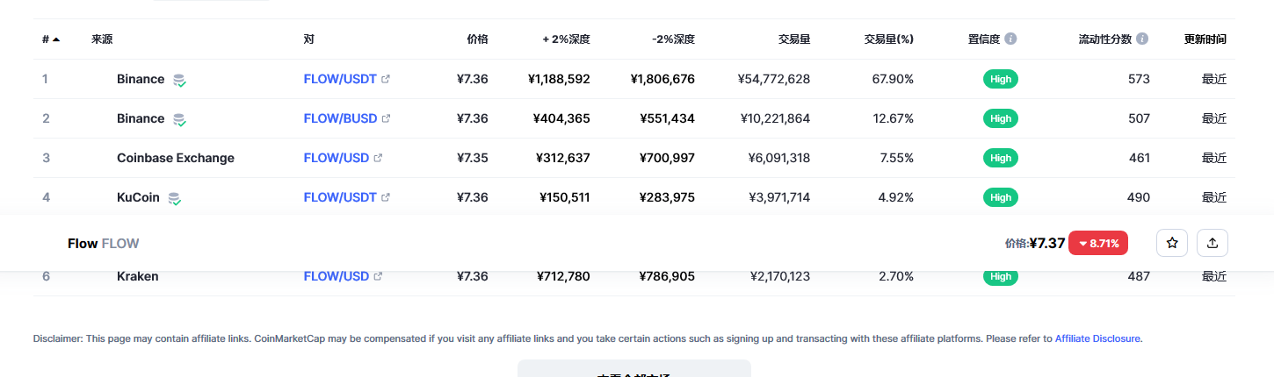Click the red 8.71% price change badge
The width and height of the screenshot is (1274, 377).
1098,243
